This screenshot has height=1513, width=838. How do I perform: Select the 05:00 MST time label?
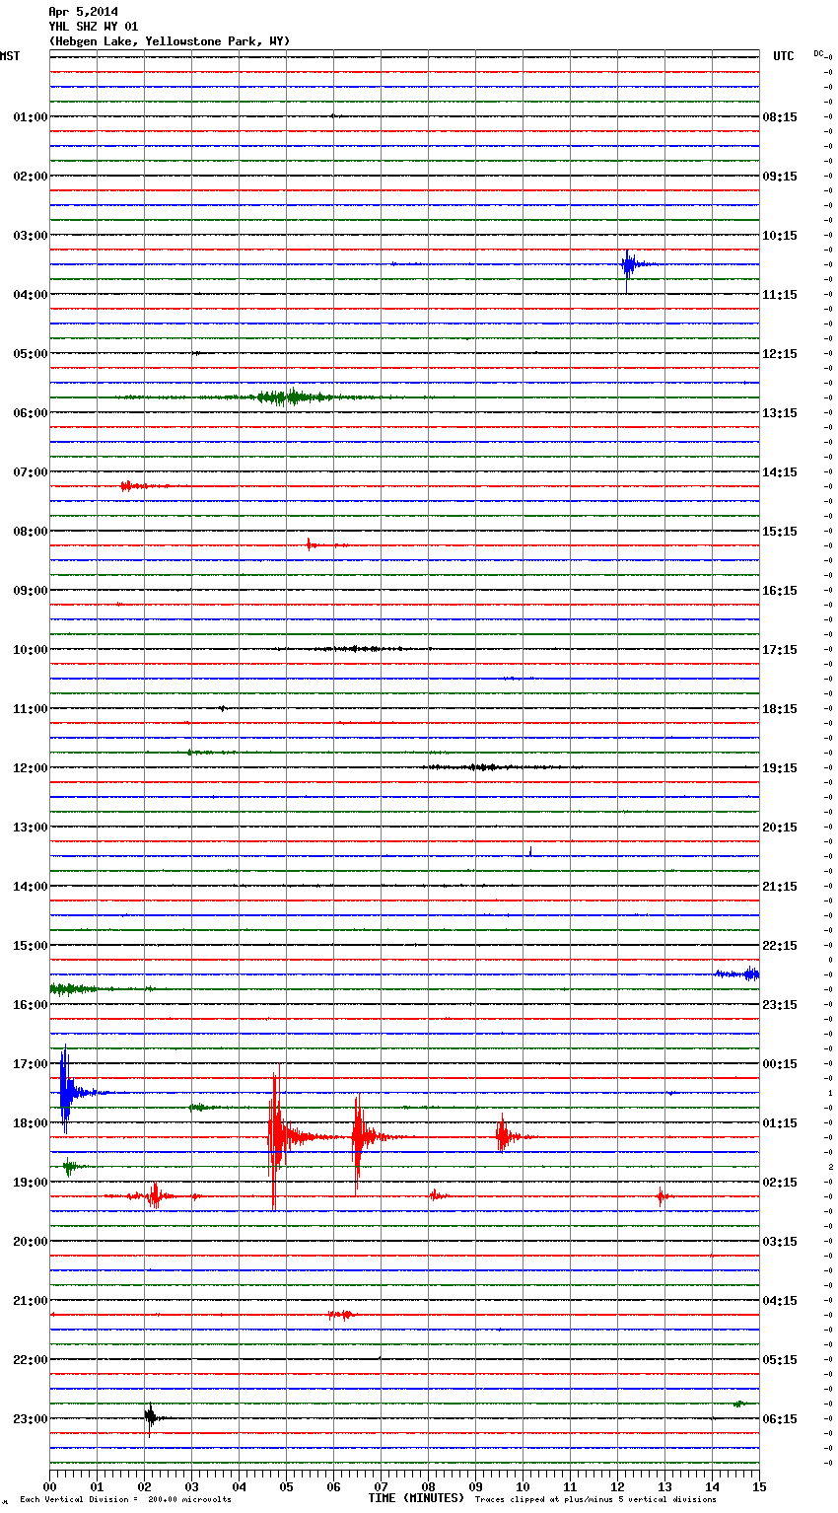pyautogui.click(x=31, y=354)
